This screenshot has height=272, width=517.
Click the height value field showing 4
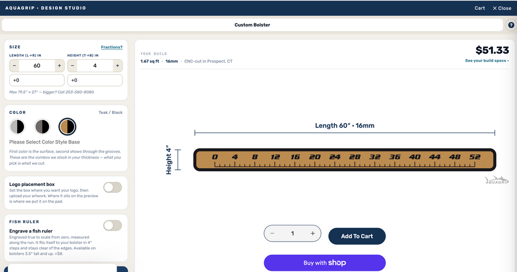[95, 66]
